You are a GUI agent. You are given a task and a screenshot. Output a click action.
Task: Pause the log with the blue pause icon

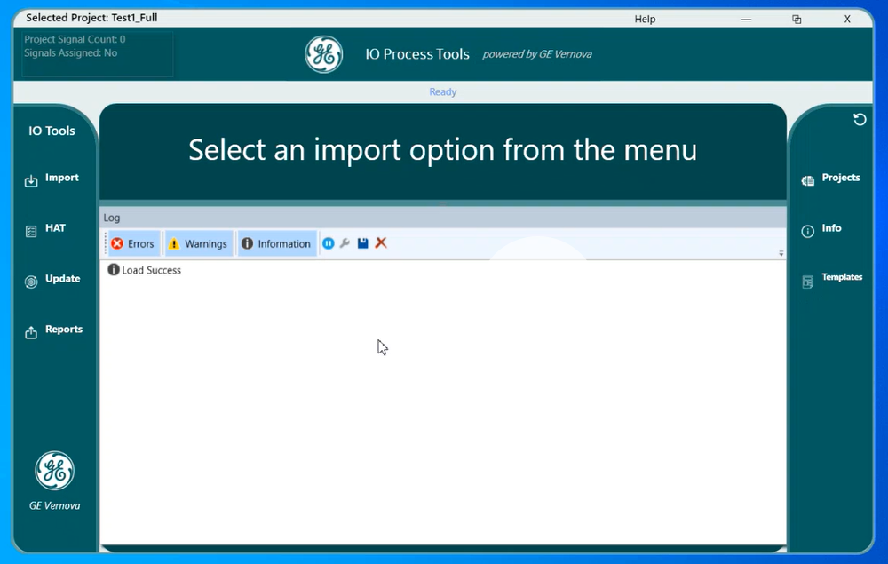pyautogui.click(x=328, y=243)
